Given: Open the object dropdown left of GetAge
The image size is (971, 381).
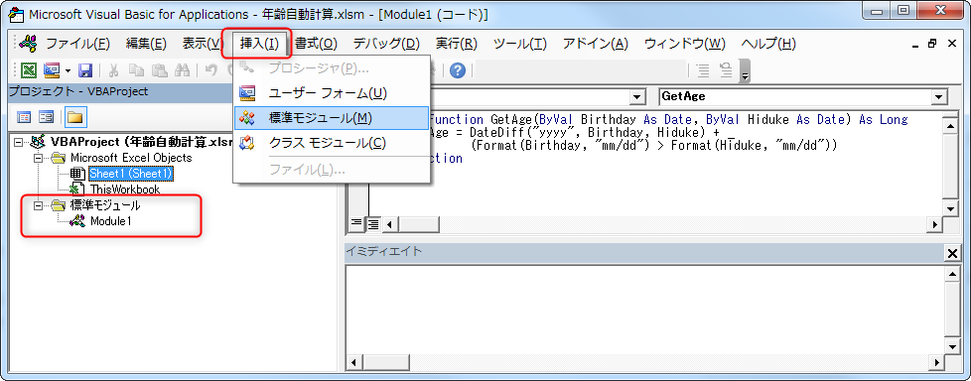Looking at the screenshot, I should [x=636, y=97].
